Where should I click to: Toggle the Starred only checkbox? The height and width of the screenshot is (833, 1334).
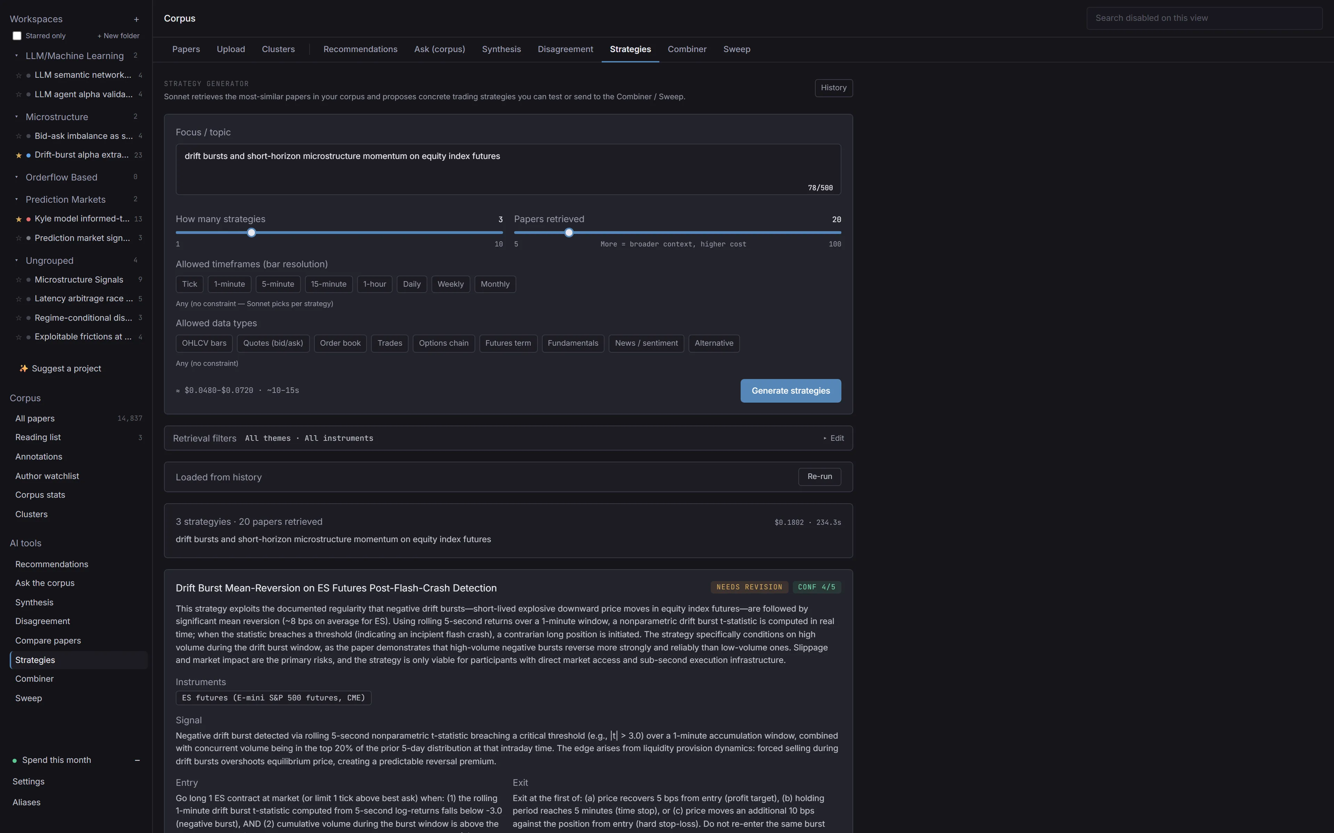coord(17,36)
